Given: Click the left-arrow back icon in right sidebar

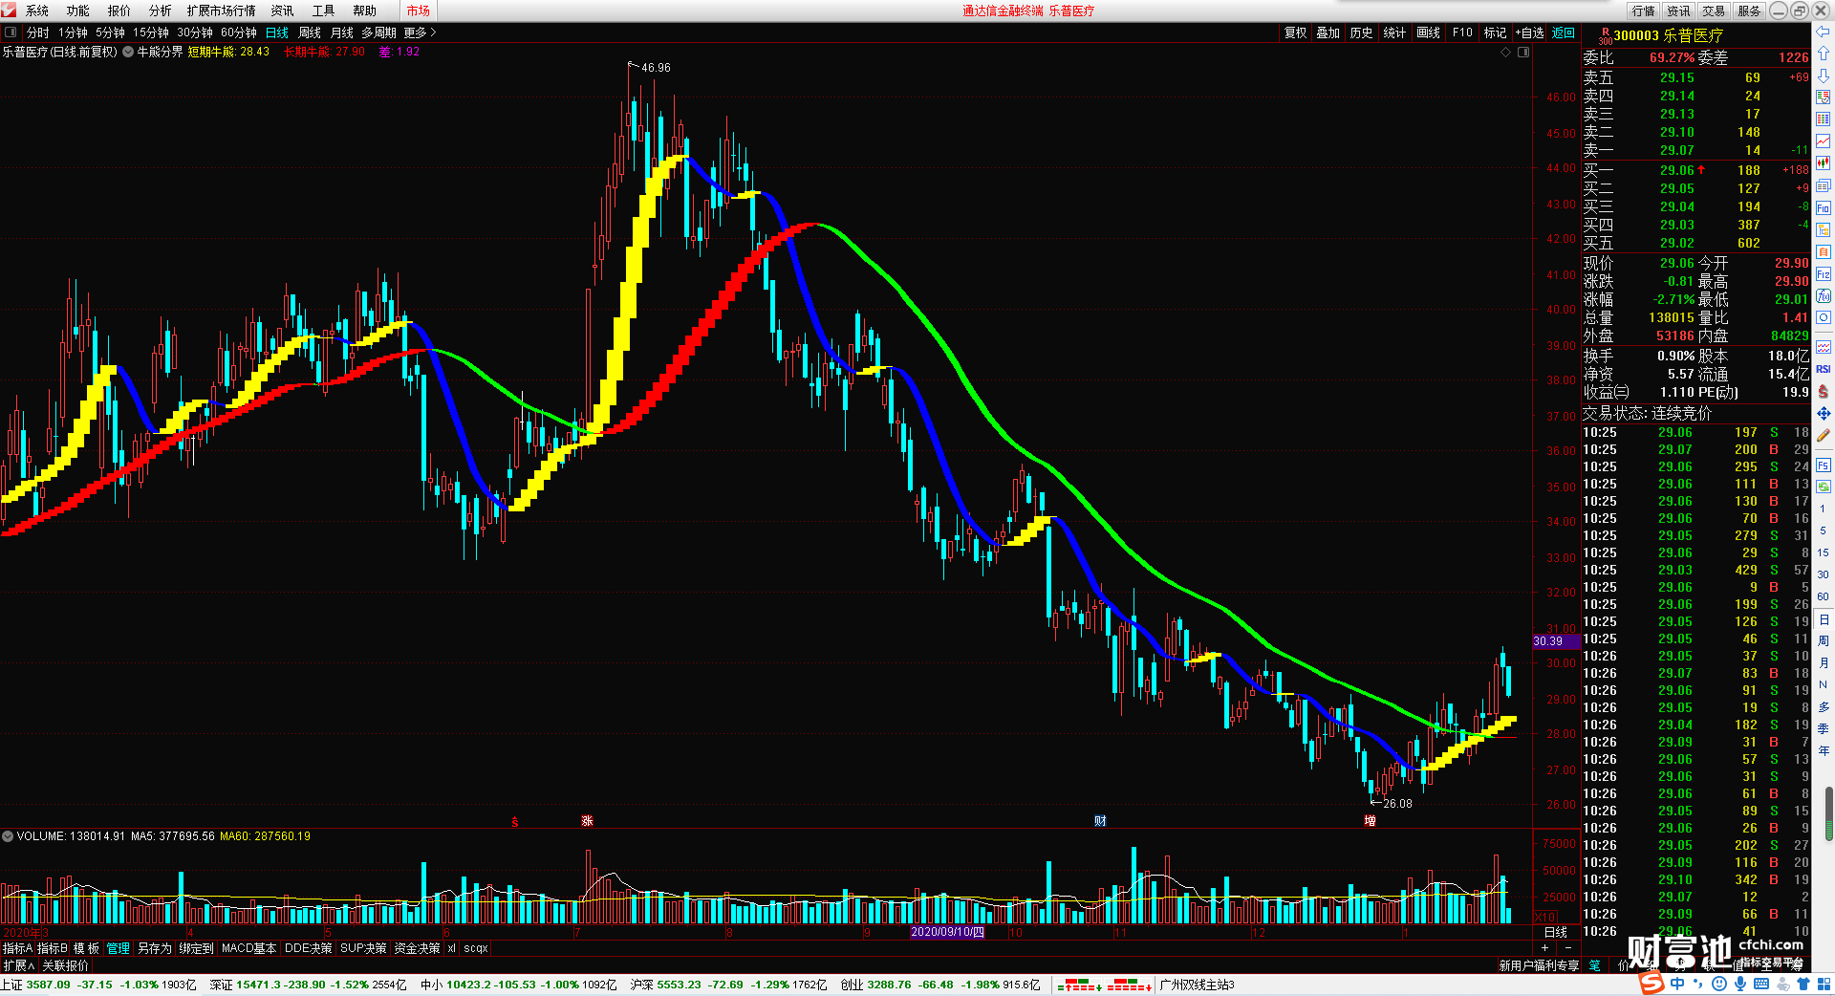Looking at the screenshot, I should [1823, 32].
